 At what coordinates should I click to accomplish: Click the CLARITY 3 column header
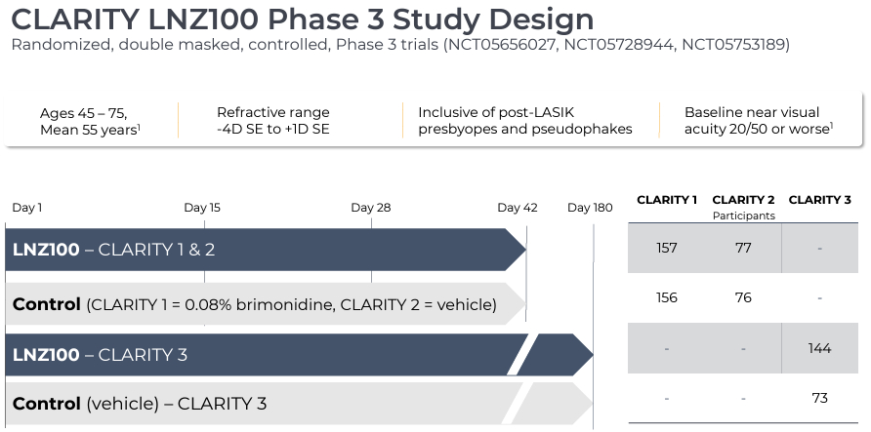coord(819,200)
